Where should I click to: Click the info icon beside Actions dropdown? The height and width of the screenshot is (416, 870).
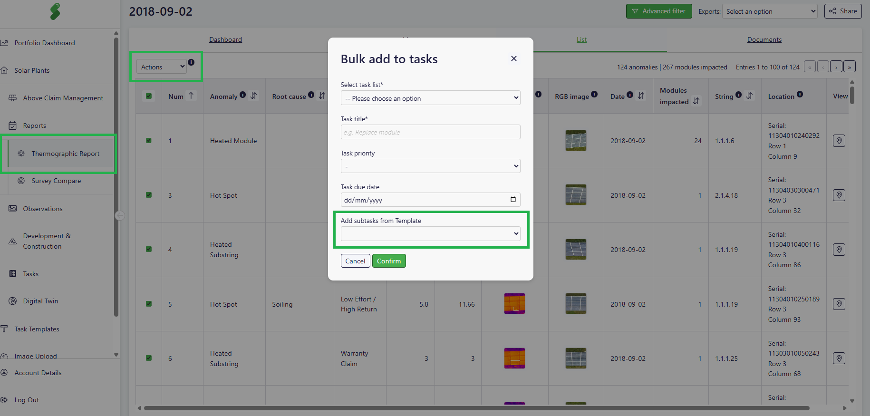point(191,62)
